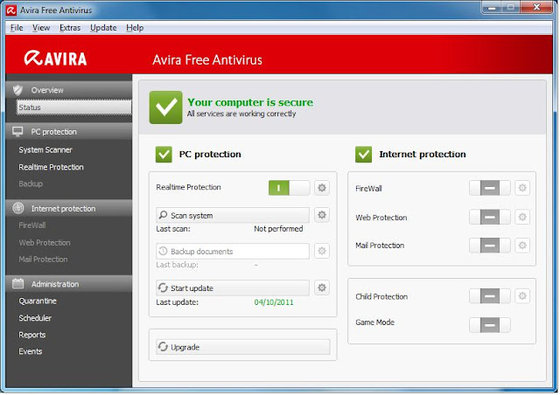Viewport: 560px width, 395px height.
Task: Toggle the Realtime Protection switch
Action: pyautogui.click(x=289, y=188)
